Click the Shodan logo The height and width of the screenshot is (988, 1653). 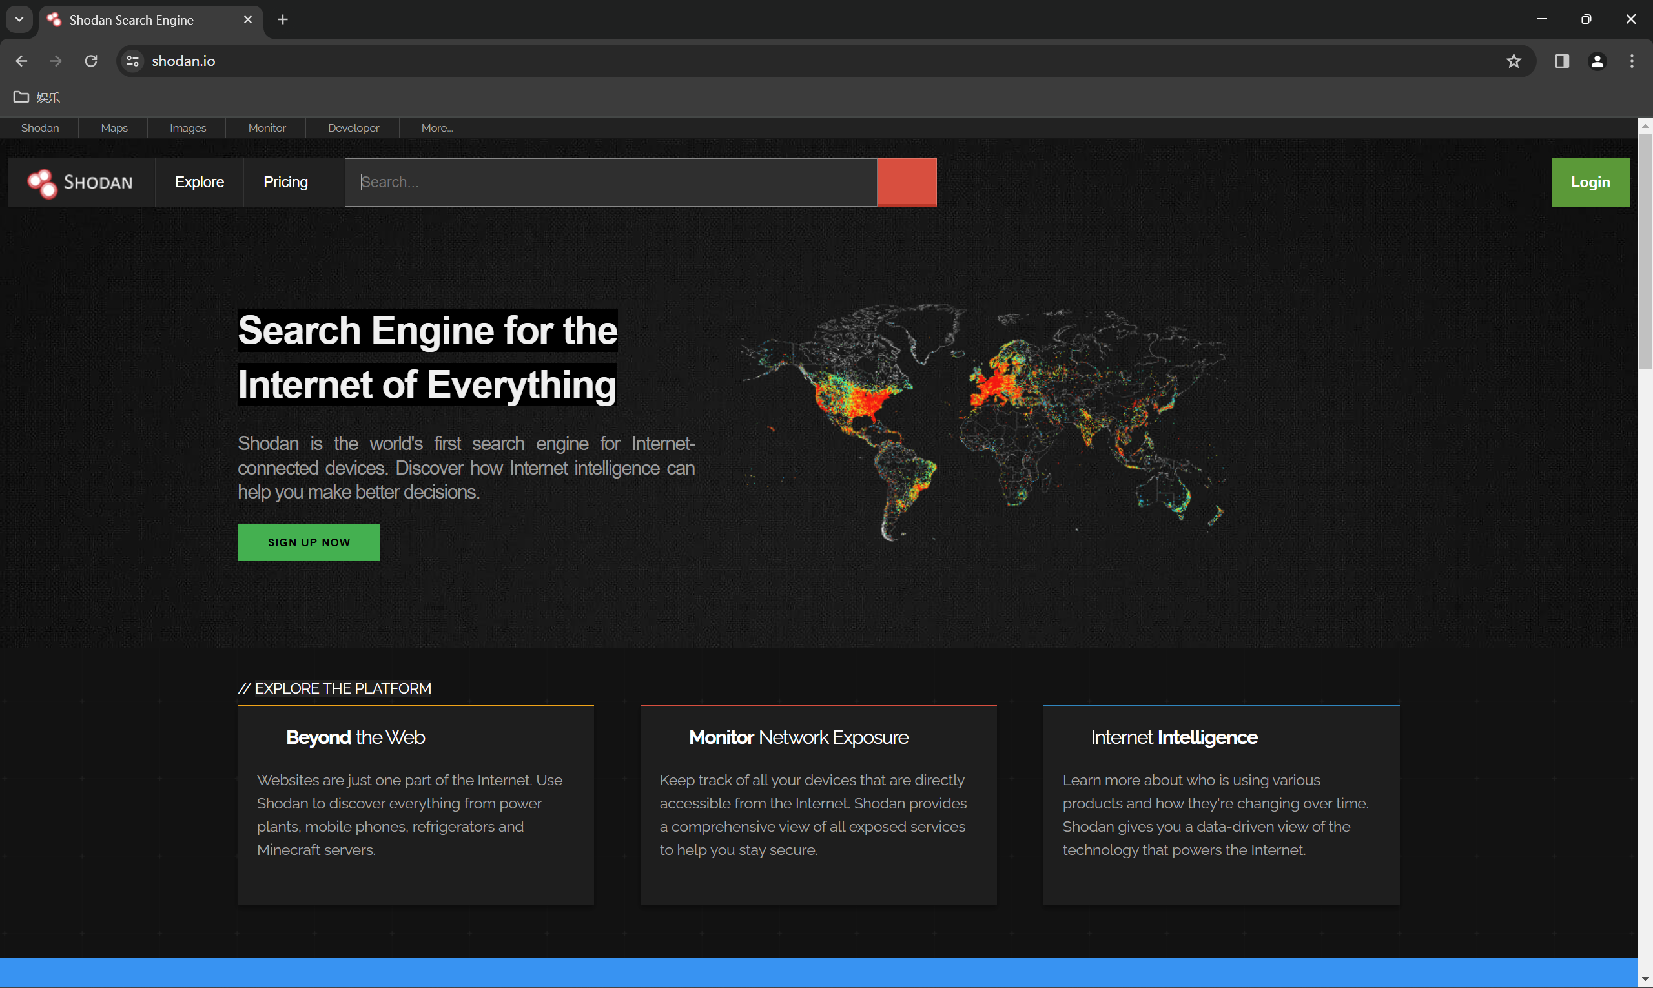point(81,182)
